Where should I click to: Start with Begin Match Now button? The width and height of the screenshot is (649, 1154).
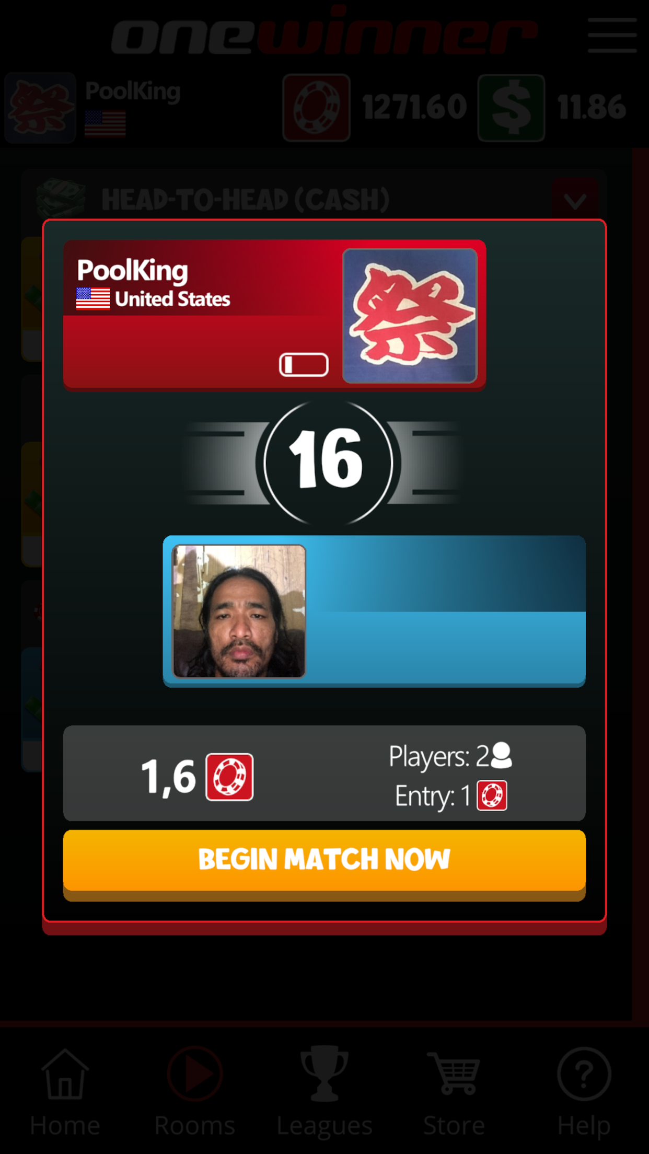pyautogui.click(x=324, y=860)
